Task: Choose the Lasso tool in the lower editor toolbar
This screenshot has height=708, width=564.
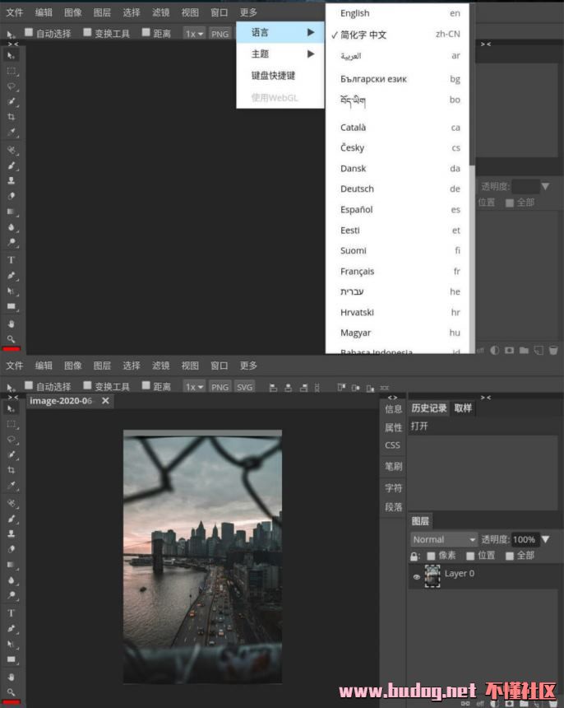Action: point(12,439)
